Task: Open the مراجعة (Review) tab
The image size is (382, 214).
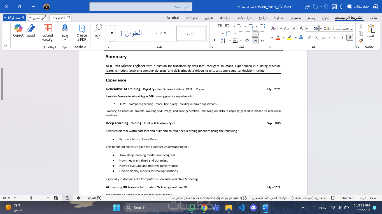Action: tap(225, 18)
